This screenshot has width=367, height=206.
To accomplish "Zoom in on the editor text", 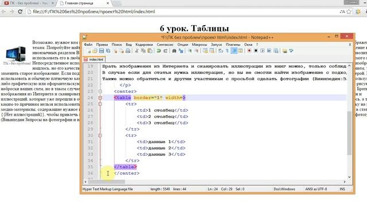I will (x=190, y=51).
